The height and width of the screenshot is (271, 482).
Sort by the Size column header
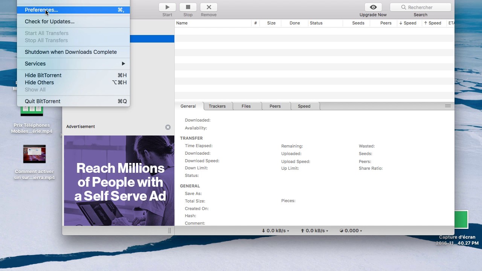pyautogui.click(x=271, y=23)
